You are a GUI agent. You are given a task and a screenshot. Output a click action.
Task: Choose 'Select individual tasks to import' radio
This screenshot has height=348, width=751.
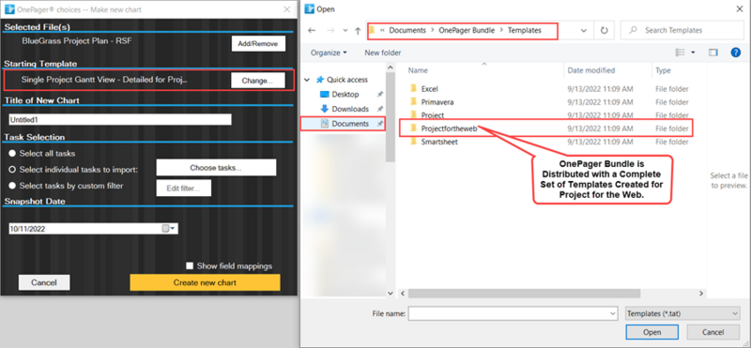tap(12, 170)
